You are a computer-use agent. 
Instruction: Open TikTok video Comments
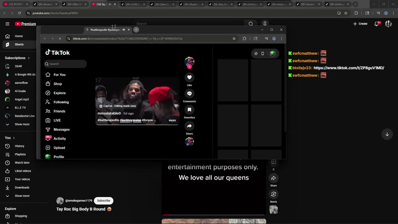click(189, 93)
